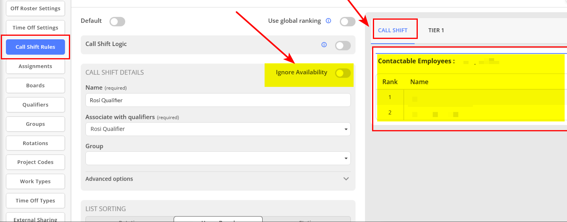Open the Assignments section
This screenshot has height=222, width=567.
(35, 66)
